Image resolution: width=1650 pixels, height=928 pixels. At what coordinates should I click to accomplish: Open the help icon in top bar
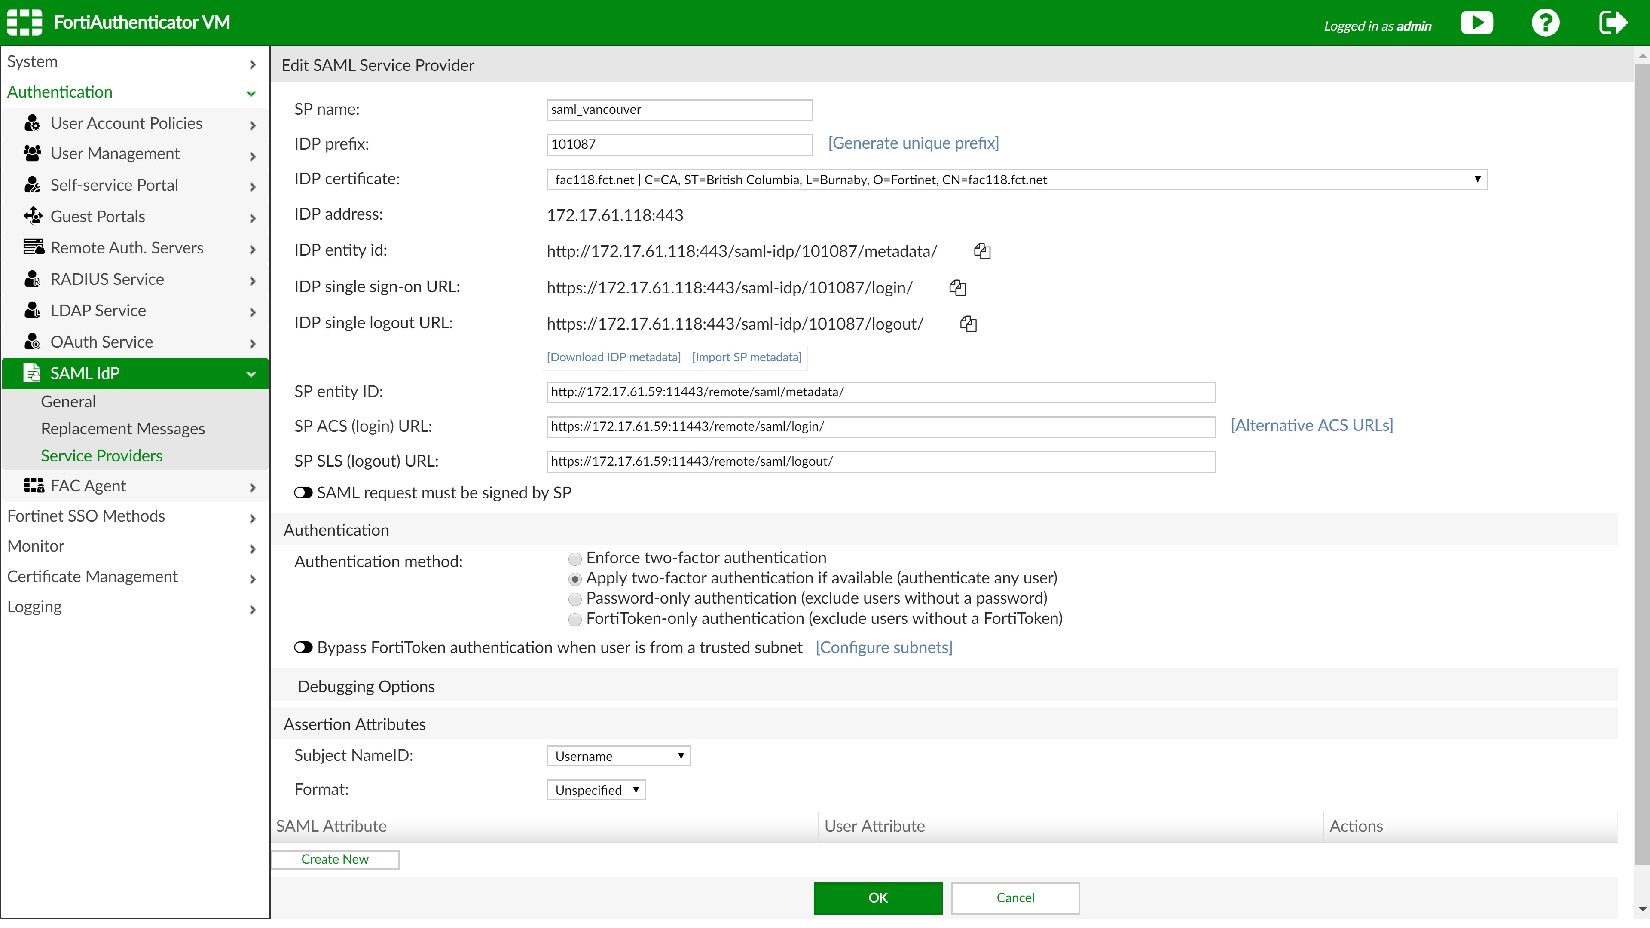(1546, 22)
